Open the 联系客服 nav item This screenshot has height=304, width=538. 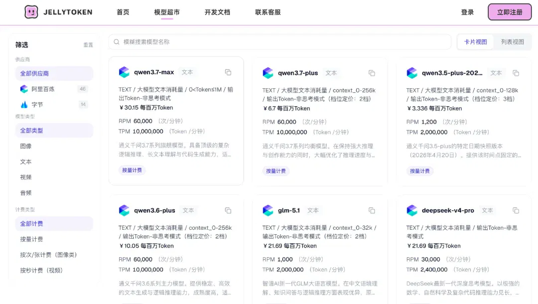coord(268,12)
